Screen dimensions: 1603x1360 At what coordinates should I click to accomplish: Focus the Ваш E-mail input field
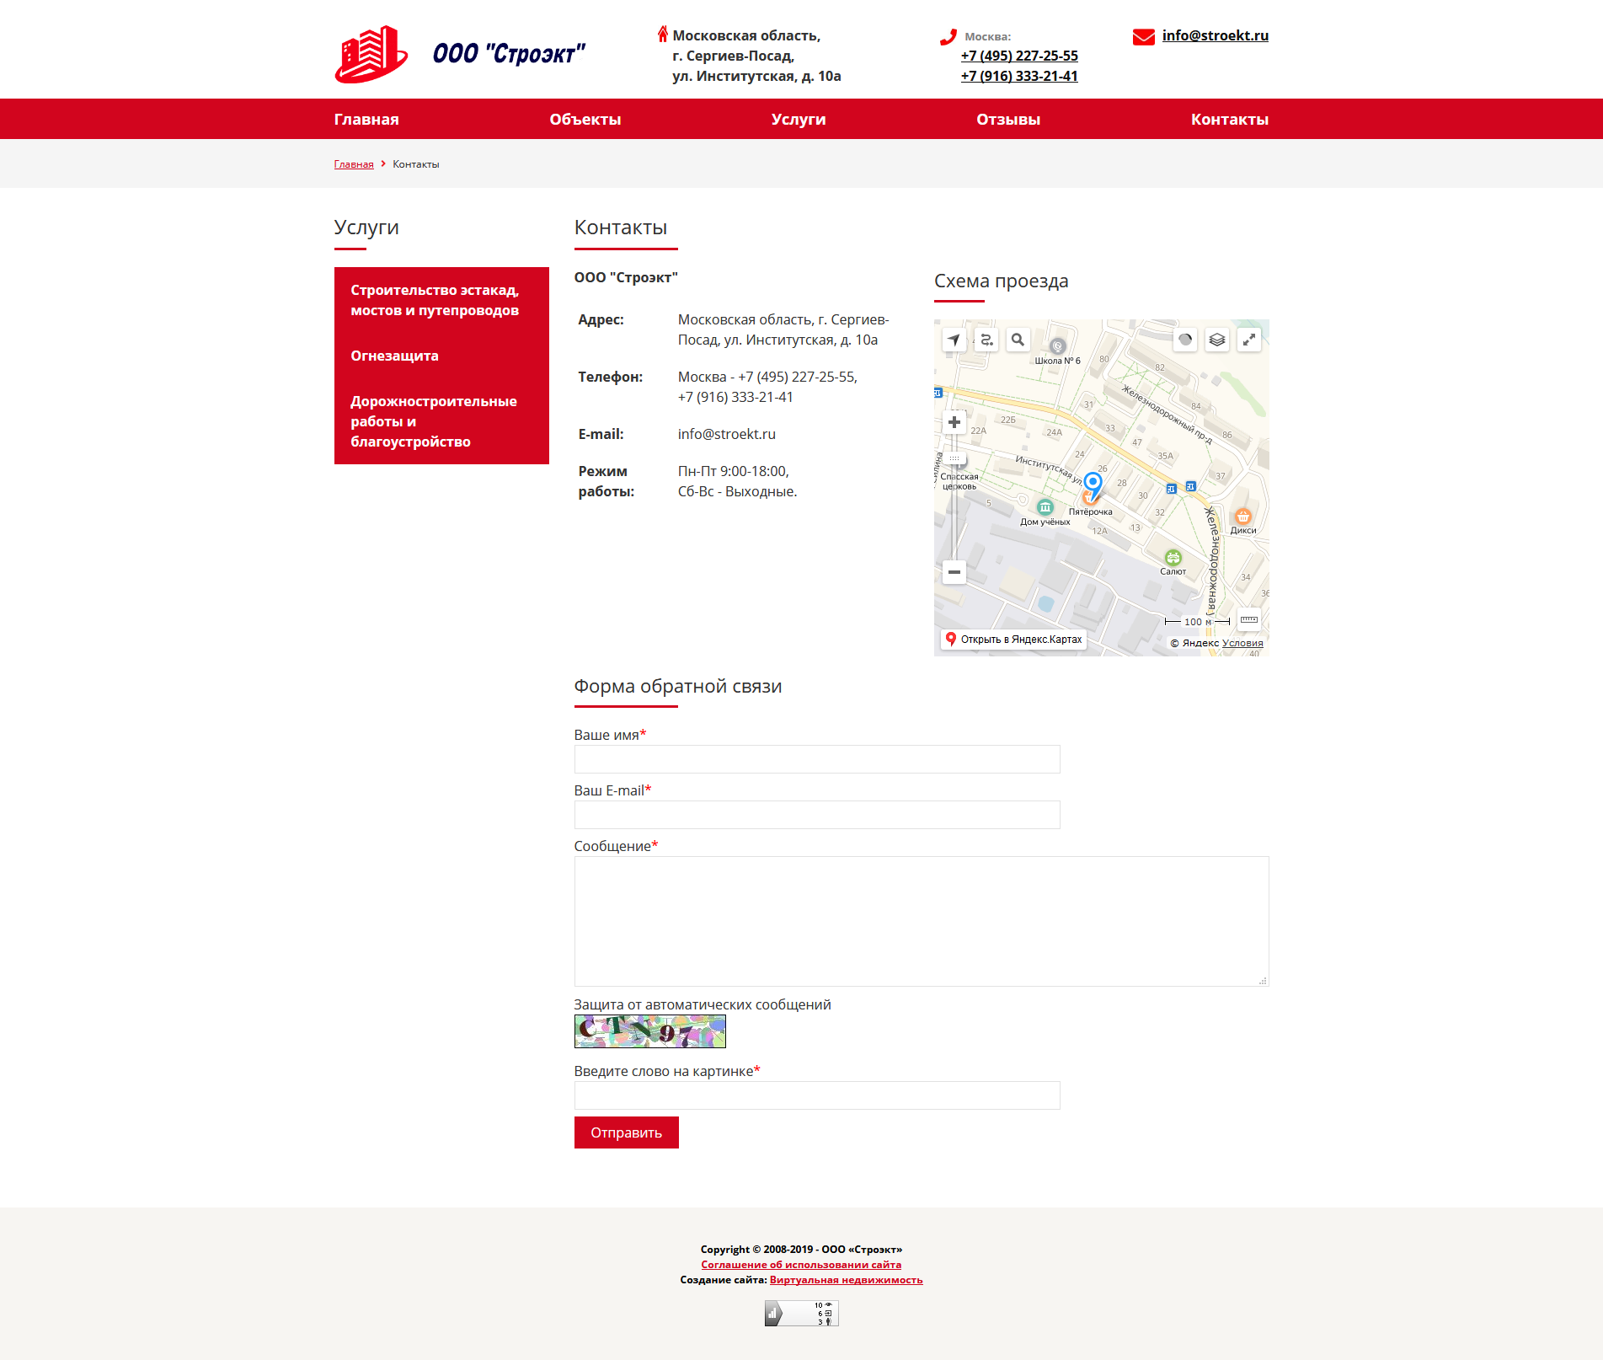tap(817, 815)
